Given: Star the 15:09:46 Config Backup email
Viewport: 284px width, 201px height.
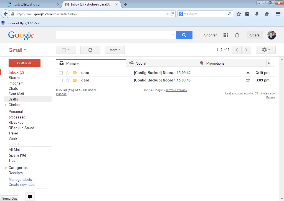Looking at the screenshot, I should click(x=68, y=80).
